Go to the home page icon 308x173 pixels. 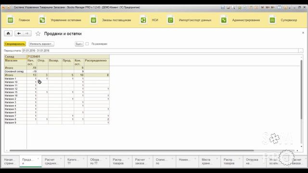click(x=8, y=33)
